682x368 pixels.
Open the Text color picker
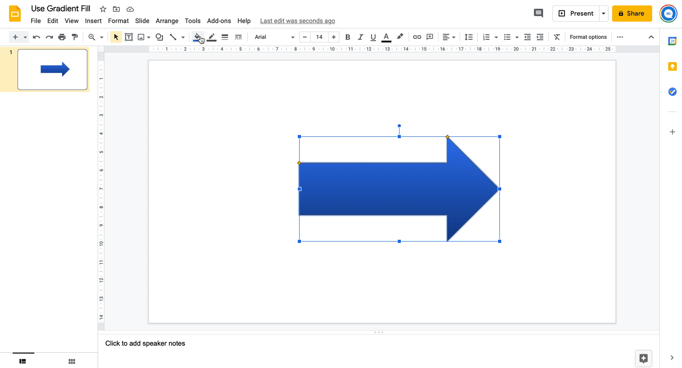tap(386, 37)
